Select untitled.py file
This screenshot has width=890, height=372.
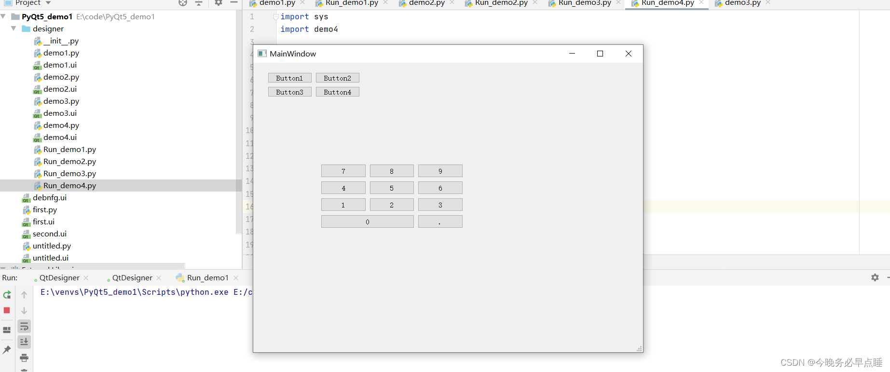tap(47, 246)
